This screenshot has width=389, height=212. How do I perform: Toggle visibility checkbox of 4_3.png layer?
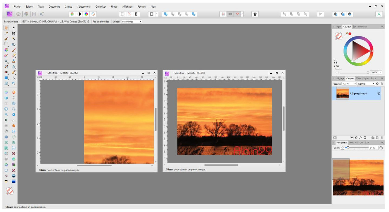coord(379,94)
